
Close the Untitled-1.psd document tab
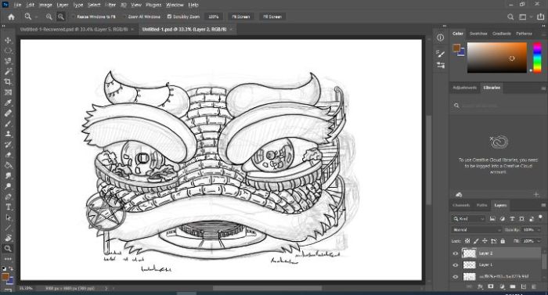point(232,30)
